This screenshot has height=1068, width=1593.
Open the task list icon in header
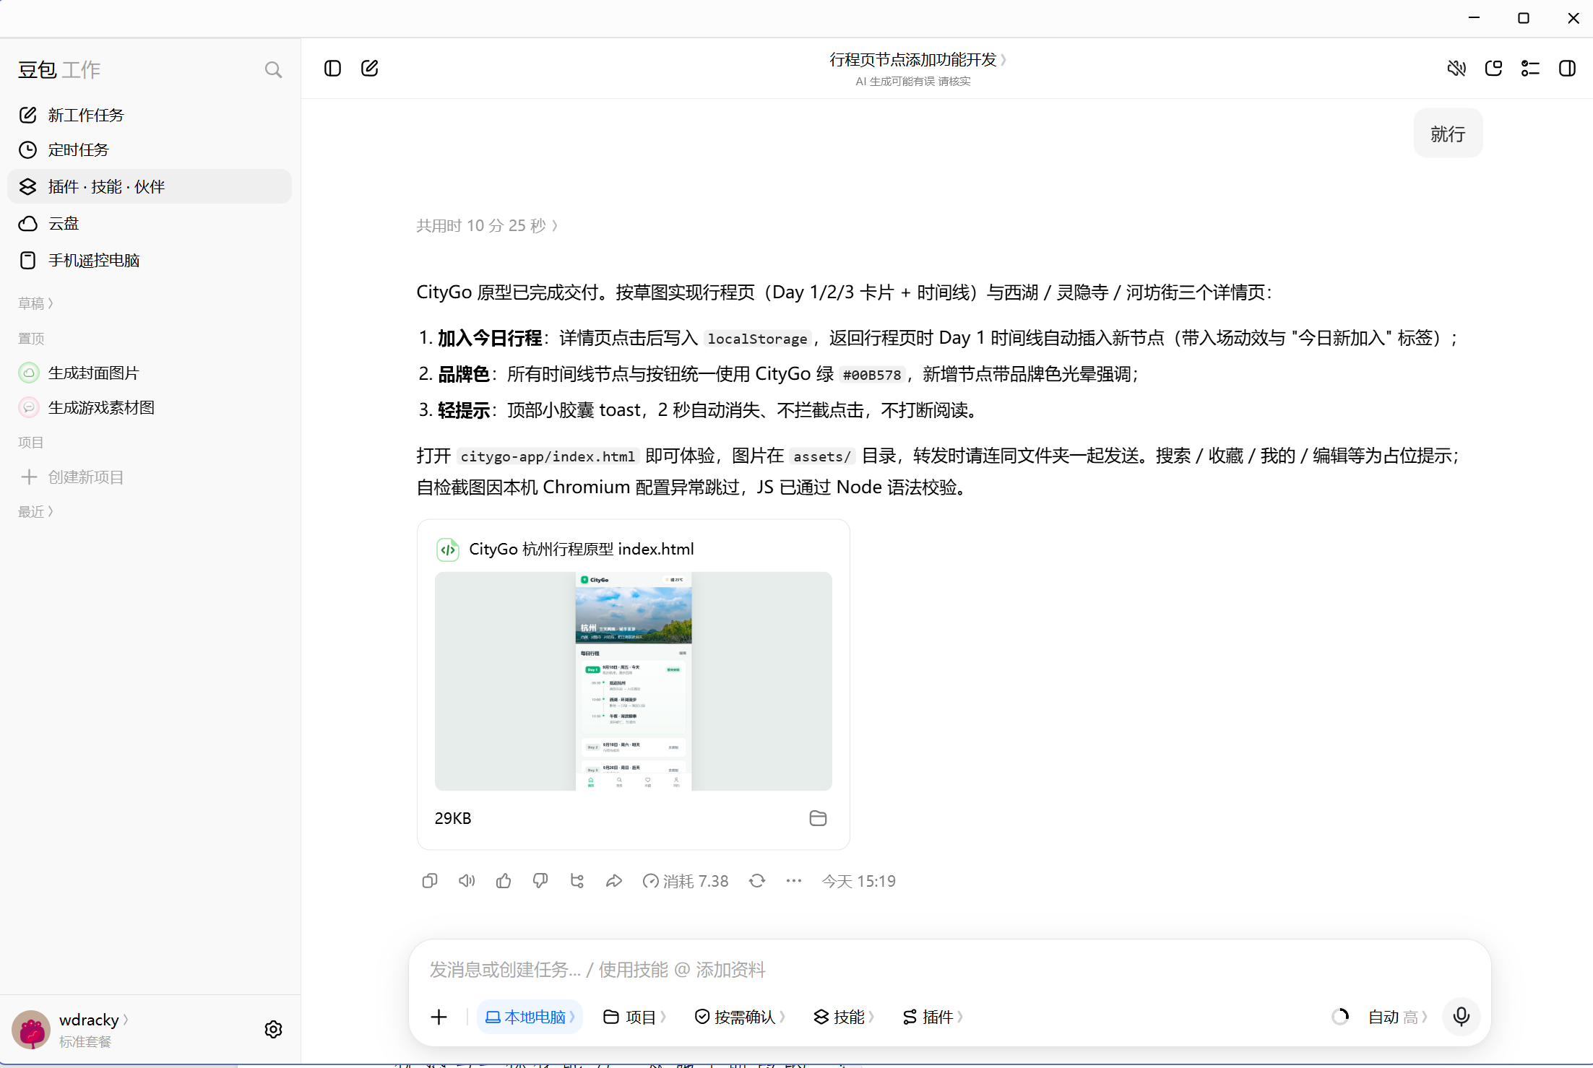1530,69
